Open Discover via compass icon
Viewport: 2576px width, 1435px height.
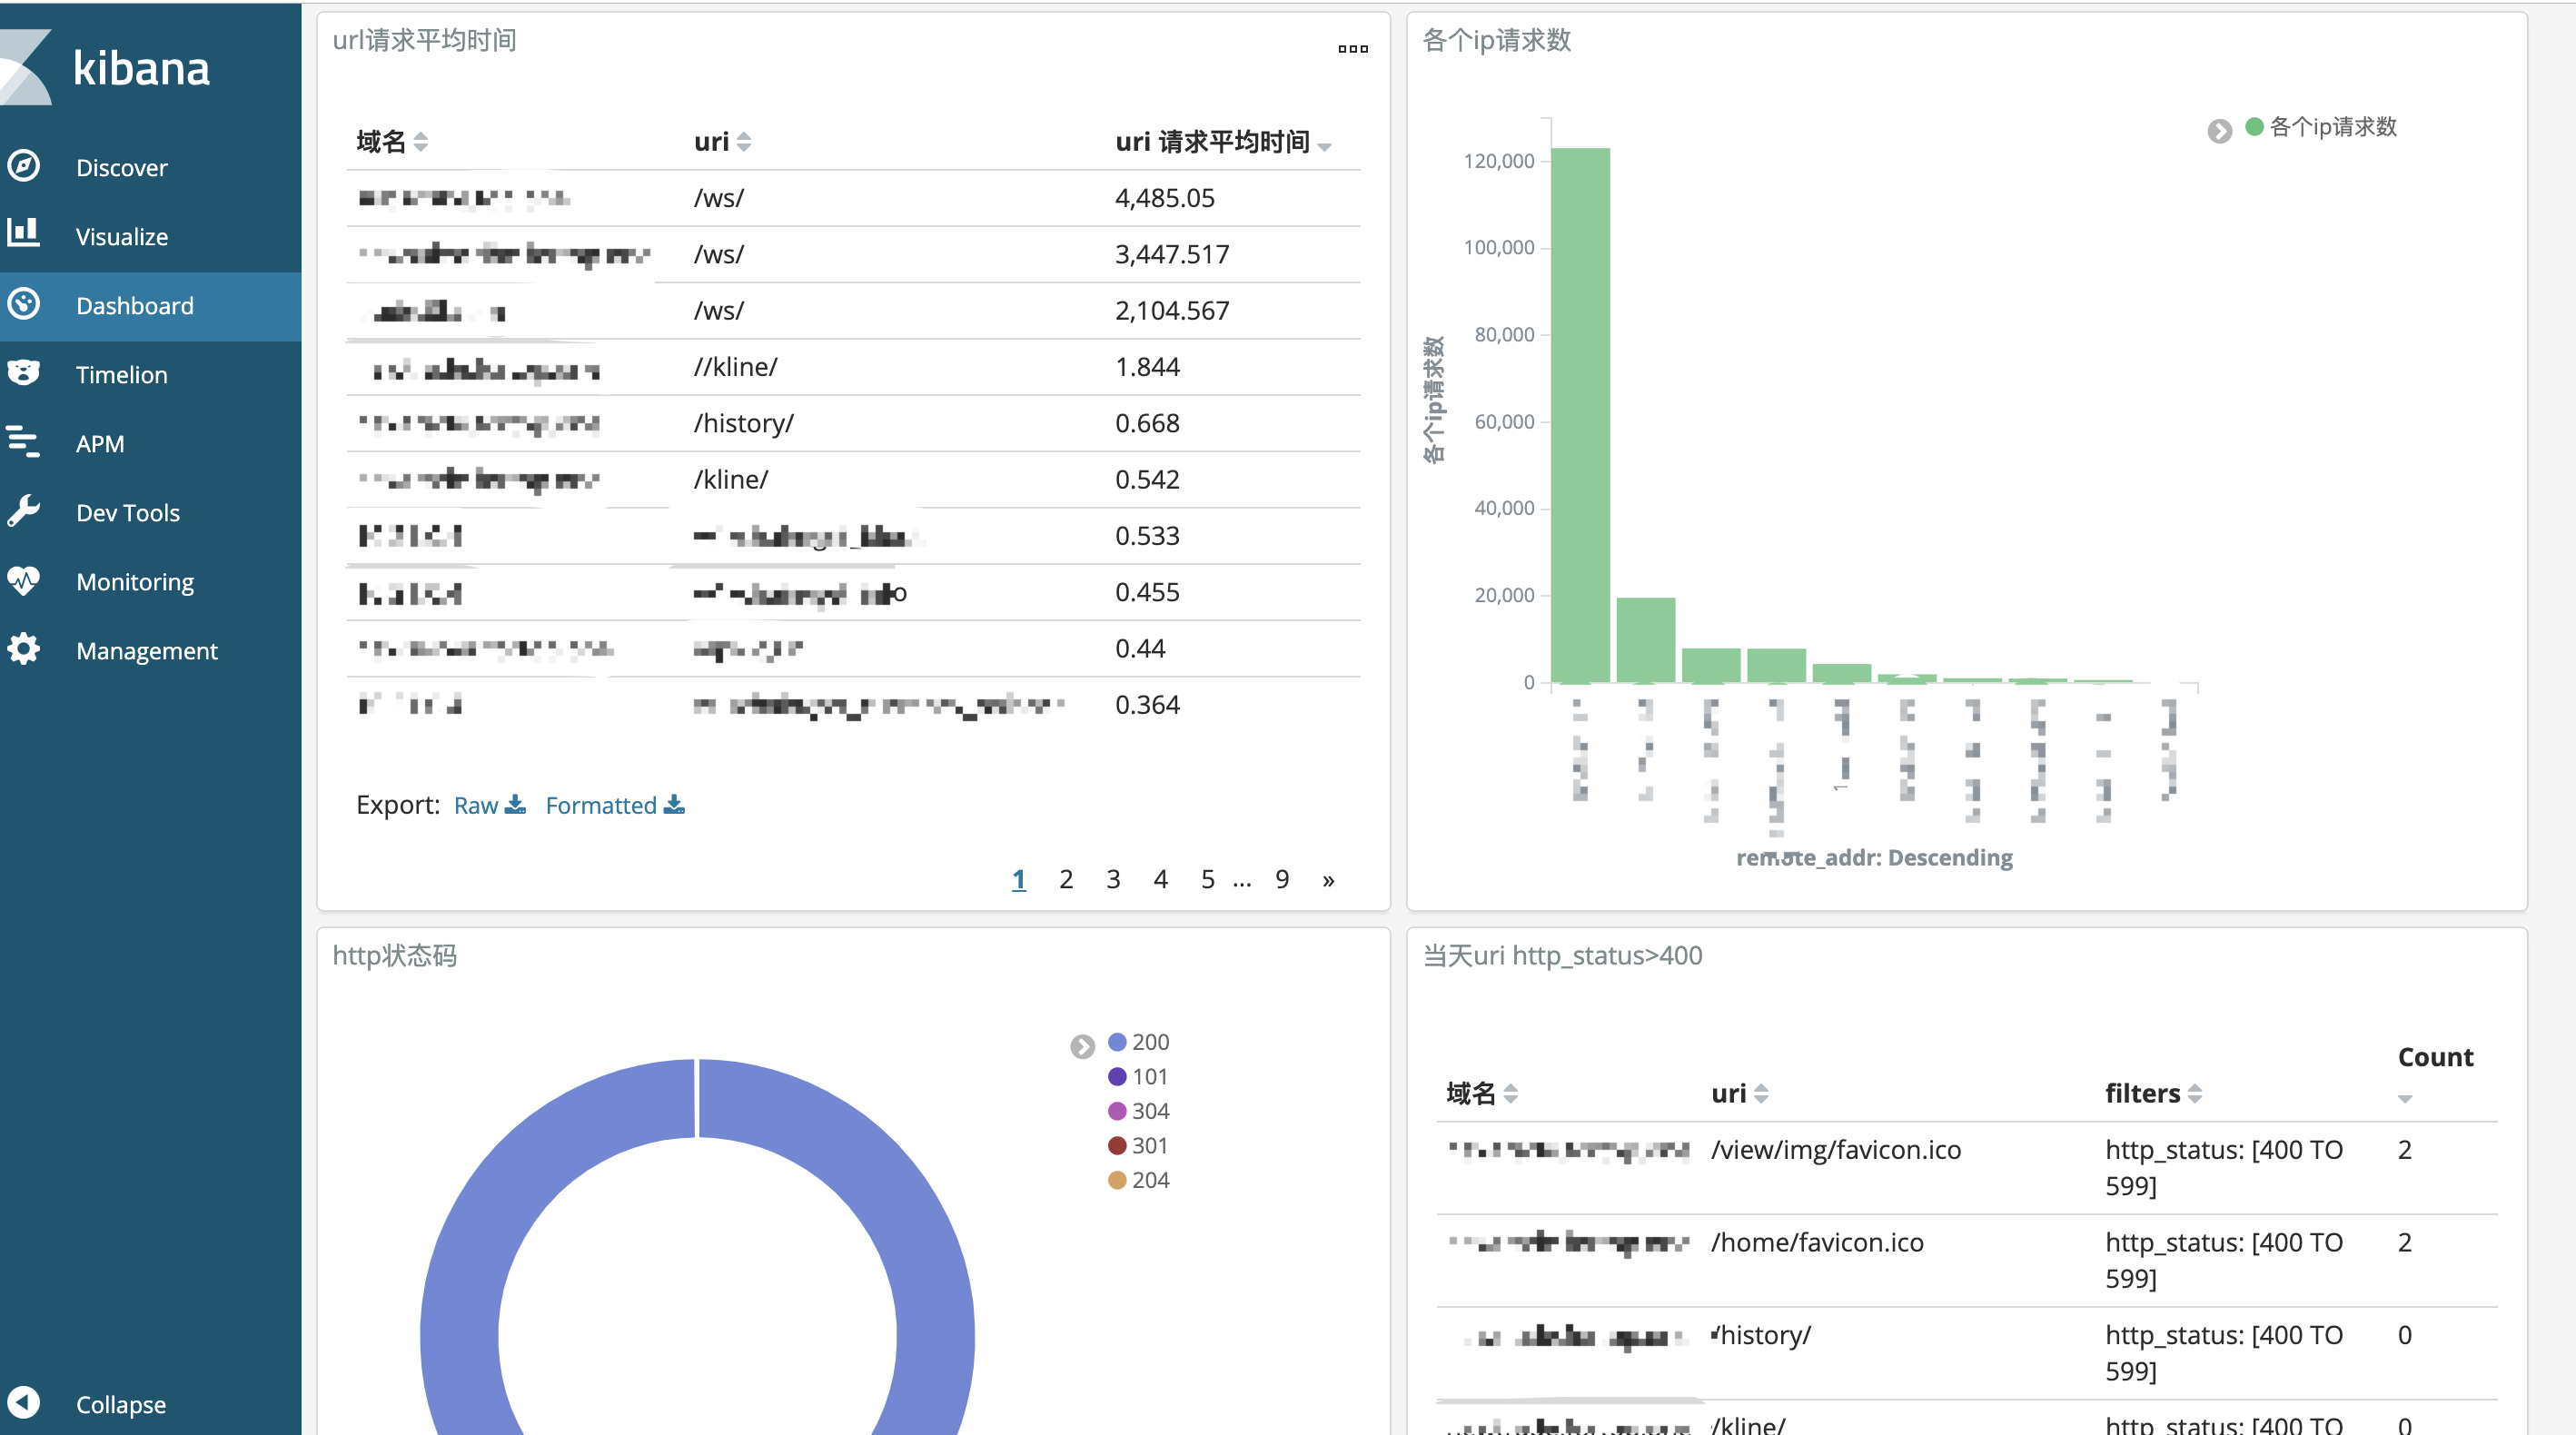tap(23, 166)
